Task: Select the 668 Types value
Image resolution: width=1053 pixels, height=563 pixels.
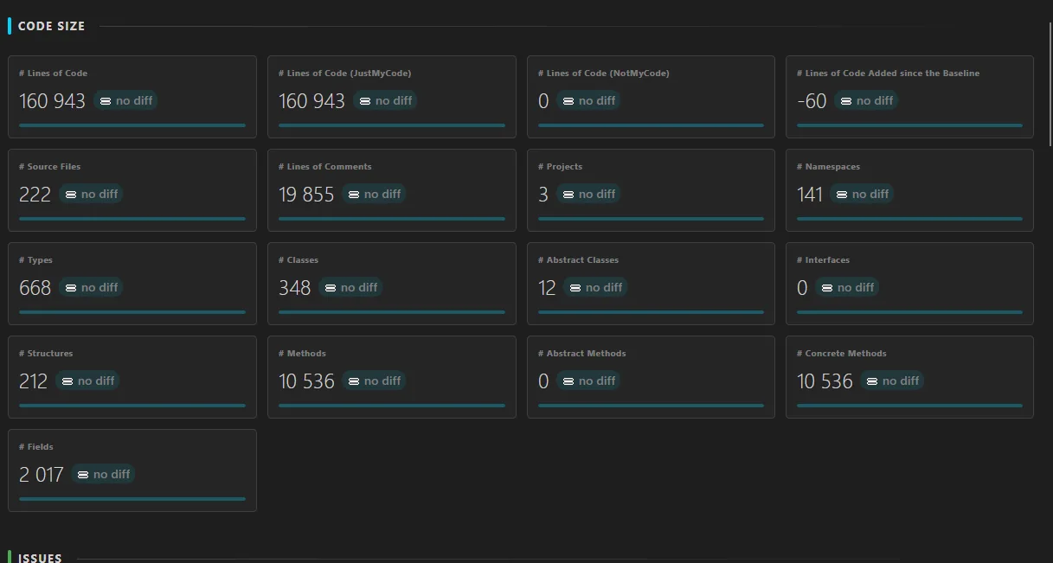Action: click(x=35, y=288)
